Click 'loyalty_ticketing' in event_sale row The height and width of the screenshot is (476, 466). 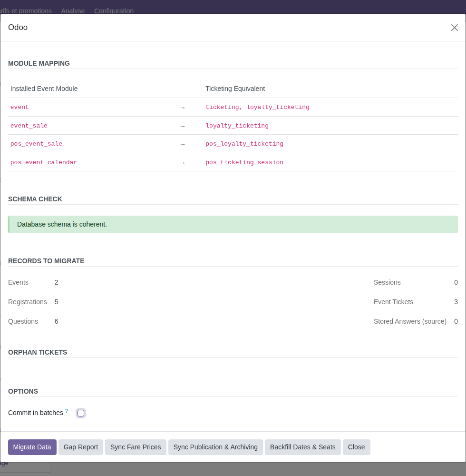237,126
